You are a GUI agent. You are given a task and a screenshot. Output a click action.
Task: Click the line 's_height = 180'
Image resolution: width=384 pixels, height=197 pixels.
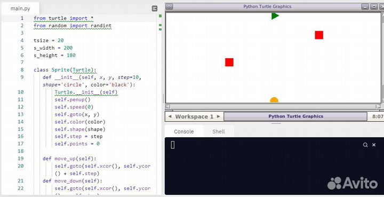coord(54,56)
